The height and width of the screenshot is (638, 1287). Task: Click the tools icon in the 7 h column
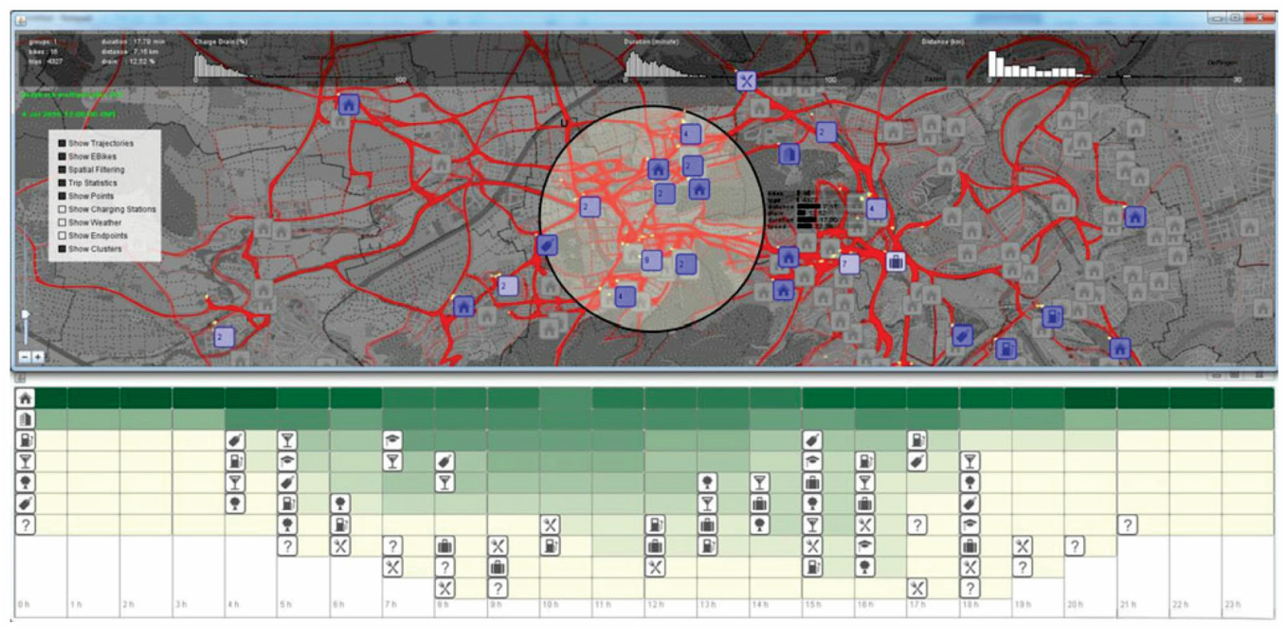pos(392,566)
